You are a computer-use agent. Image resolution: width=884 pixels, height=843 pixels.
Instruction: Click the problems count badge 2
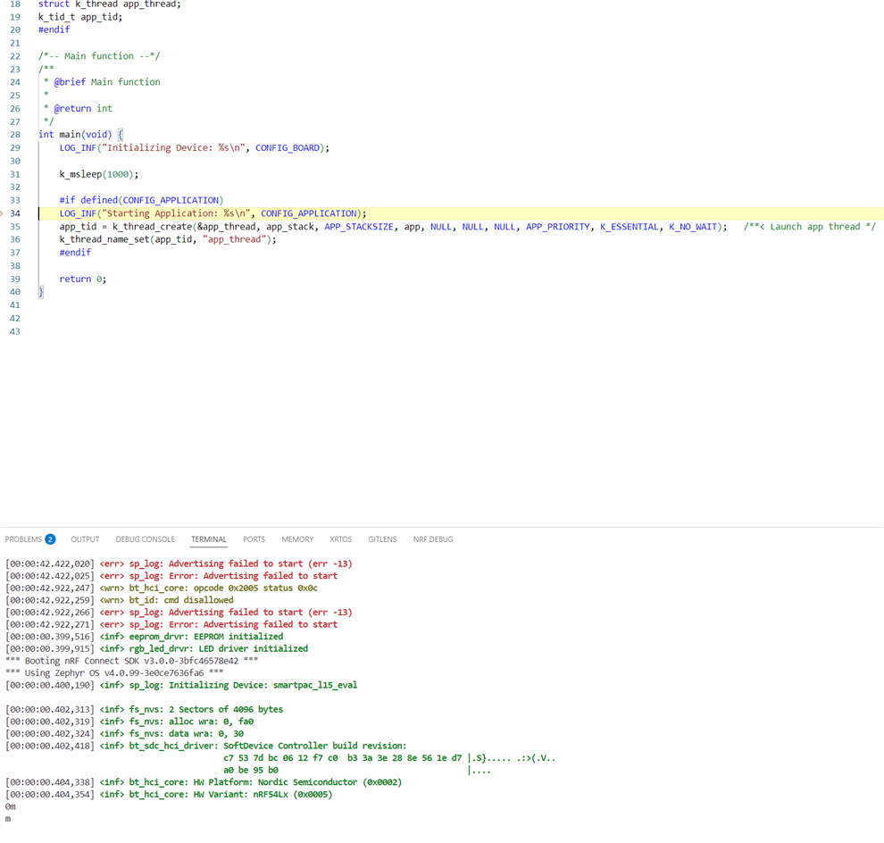click(x=50, y=539)
